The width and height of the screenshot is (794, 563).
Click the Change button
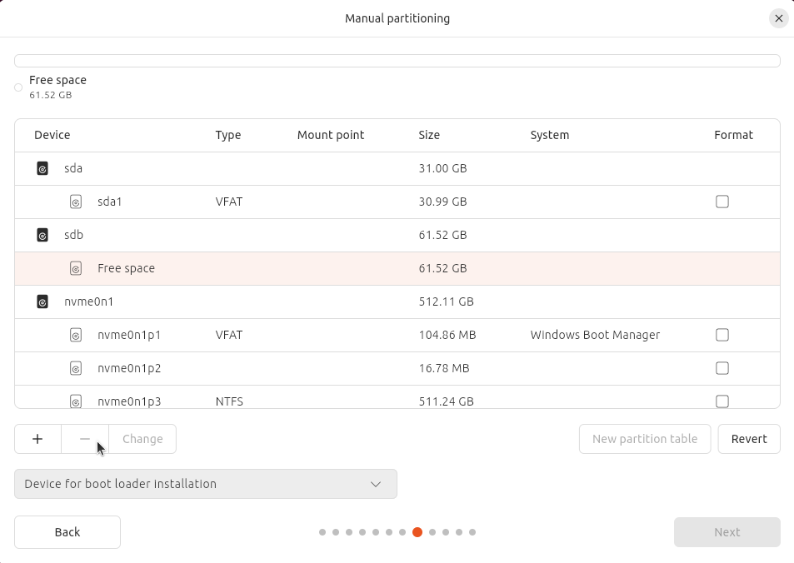pyautogui.click(x=142, y=439)
